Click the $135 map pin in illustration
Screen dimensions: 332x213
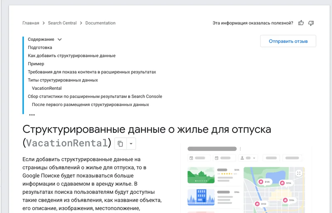tap(264, 182)
